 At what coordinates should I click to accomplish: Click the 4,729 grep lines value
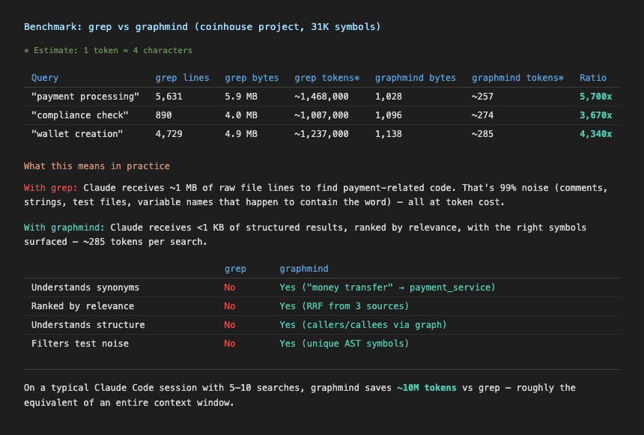pyautogui.click(x=168, y=134)
